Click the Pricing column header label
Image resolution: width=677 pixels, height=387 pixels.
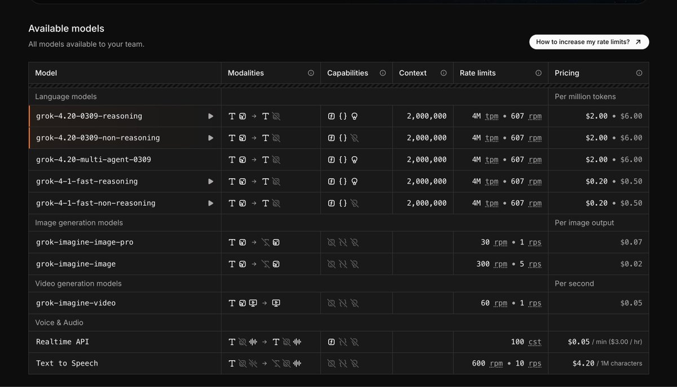[567, 73]
